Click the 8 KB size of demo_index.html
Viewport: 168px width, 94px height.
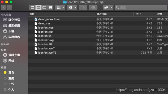(x=149, y=19)
